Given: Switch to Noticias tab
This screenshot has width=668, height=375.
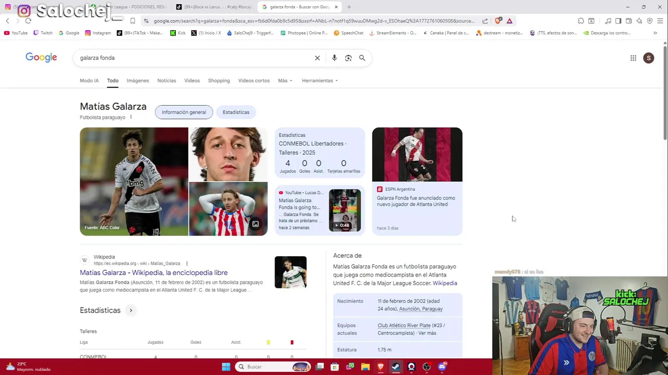Looking at the screenshot, I should pyautogui.click(x=166, y=81).
